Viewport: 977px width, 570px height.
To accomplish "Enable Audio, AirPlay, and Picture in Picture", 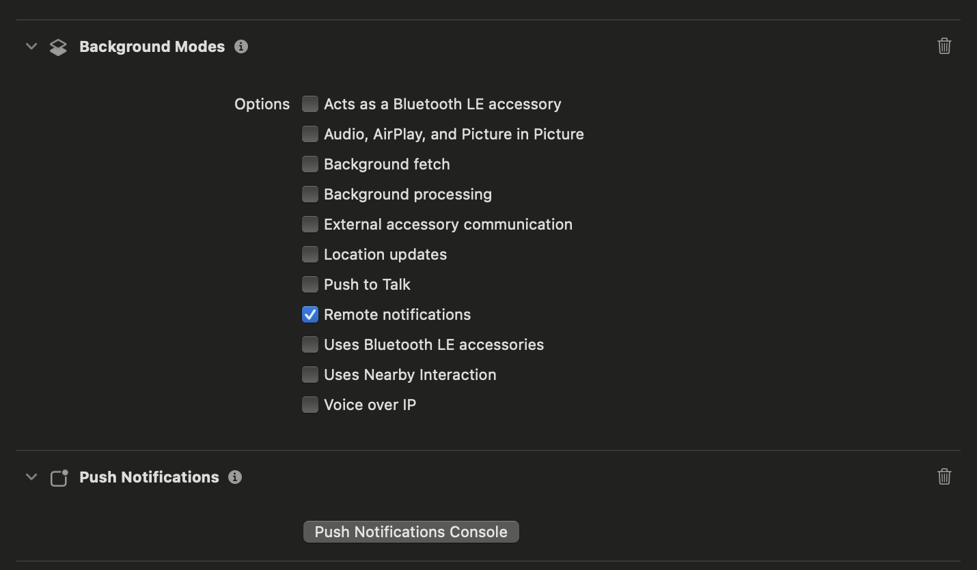I will [x=310, y=134].
